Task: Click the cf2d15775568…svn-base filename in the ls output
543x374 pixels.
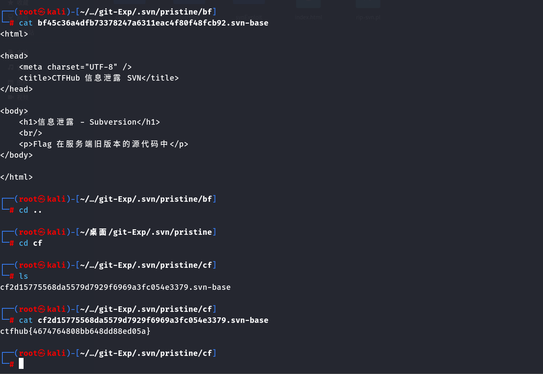Action: point(115,287)
